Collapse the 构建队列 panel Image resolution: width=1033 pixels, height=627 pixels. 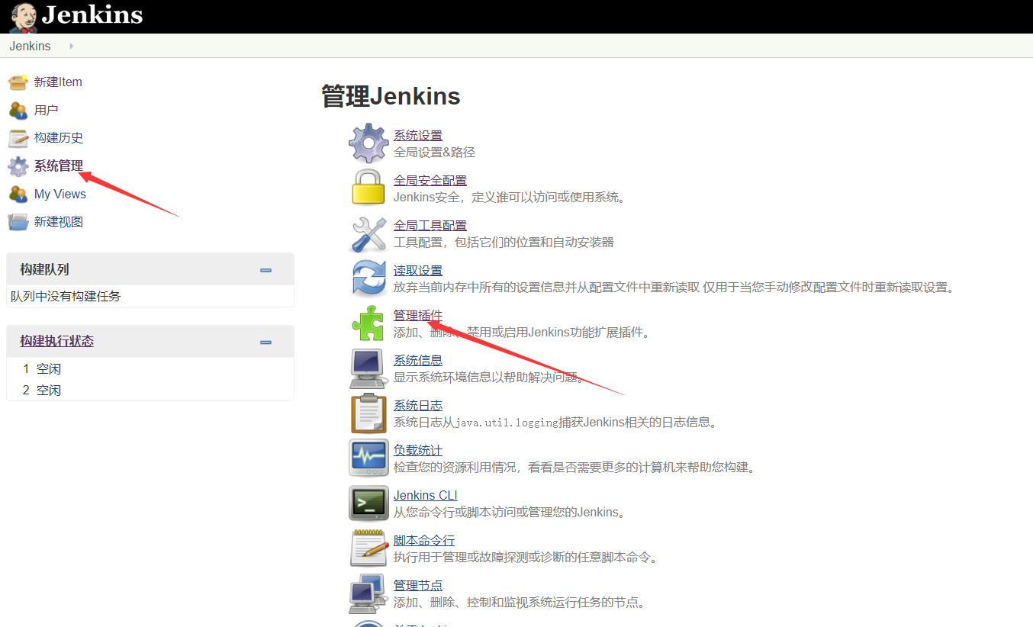point(265,269)
